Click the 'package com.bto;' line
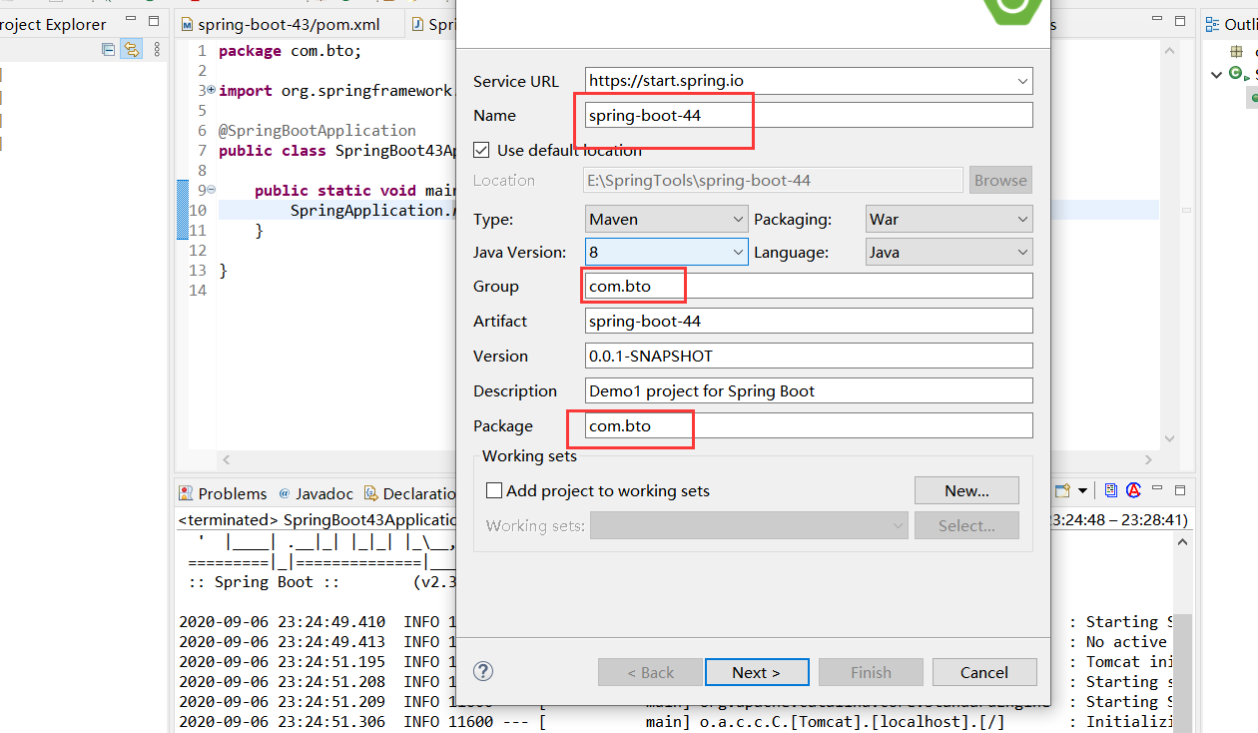Image resolution: width=1258 pixels, height=733 pixels. click(291, 50)
